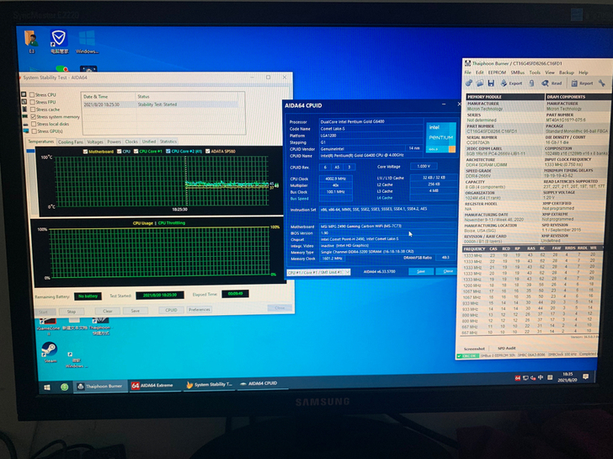Open the View menu in Thaiphoon Burner
Viewport: 613px width, 459px height.
point(550,72)
